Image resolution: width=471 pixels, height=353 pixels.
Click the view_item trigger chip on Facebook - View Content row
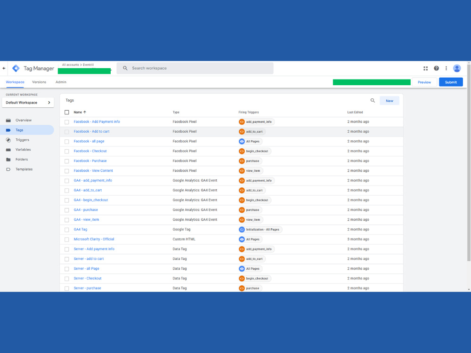point(251,171)
